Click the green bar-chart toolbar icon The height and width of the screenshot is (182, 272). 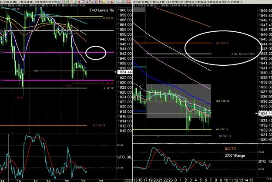click(x=75, y=2)
